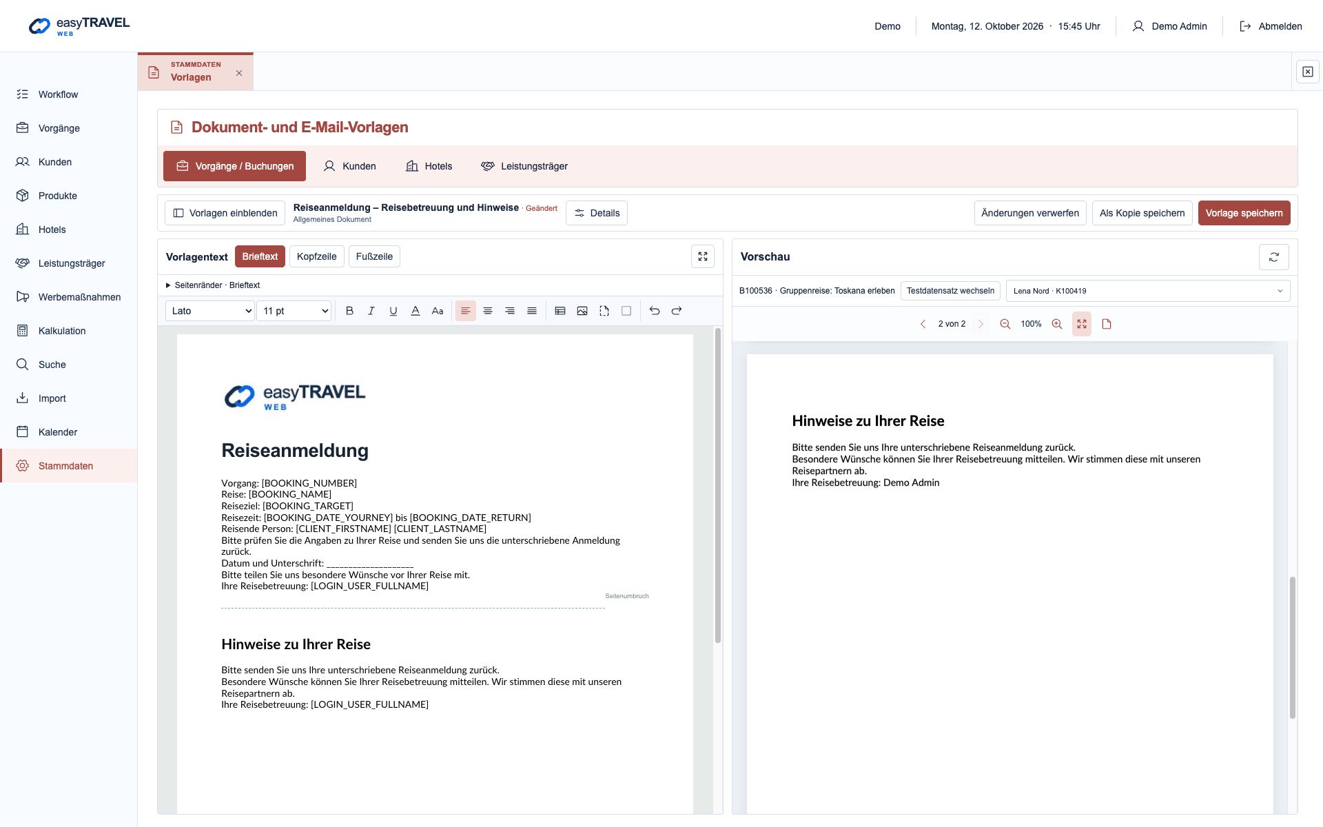Open the text color tool

point(416,311)
